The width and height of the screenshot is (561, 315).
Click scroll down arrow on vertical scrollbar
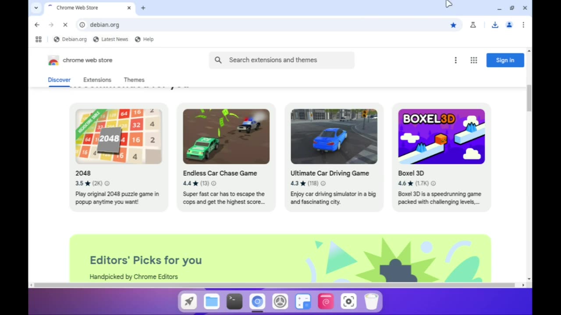pos(529,279)
